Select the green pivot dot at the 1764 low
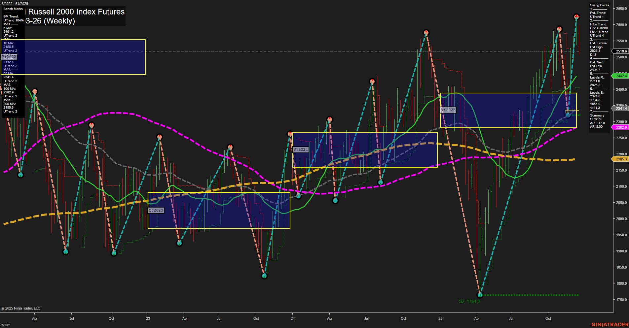 480,295
